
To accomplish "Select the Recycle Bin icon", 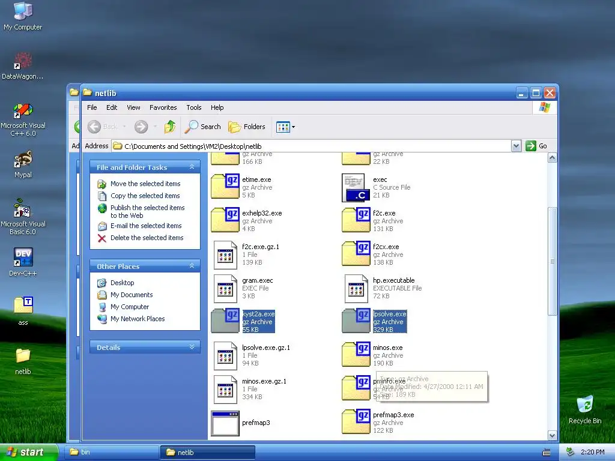I will [585, 409].
